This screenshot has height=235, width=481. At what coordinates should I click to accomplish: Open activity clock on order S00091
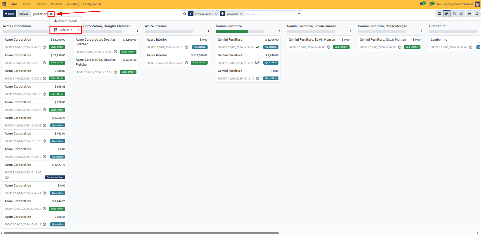(44, 47)
